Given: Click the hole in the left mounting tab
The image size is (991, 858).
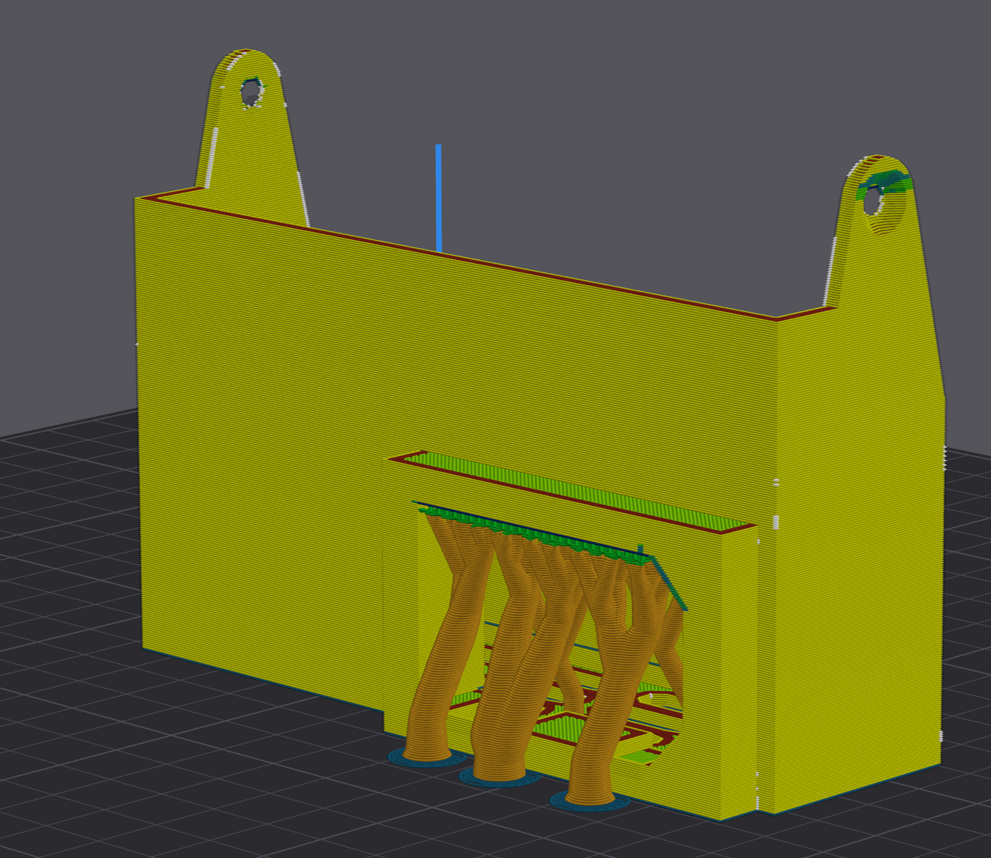Looking at the screenshot, I should point(251,93).
